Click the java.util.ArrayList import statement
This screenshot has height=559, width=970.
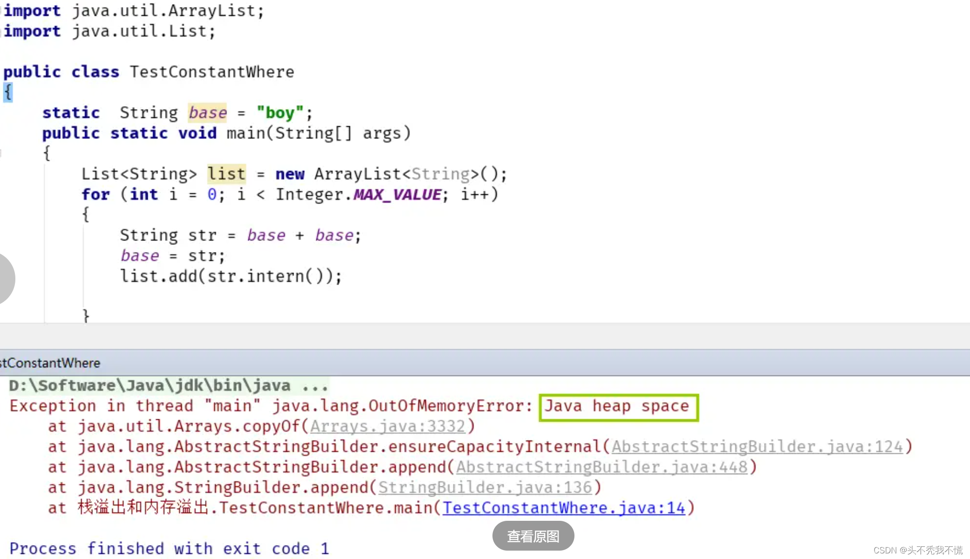(168, 11)
